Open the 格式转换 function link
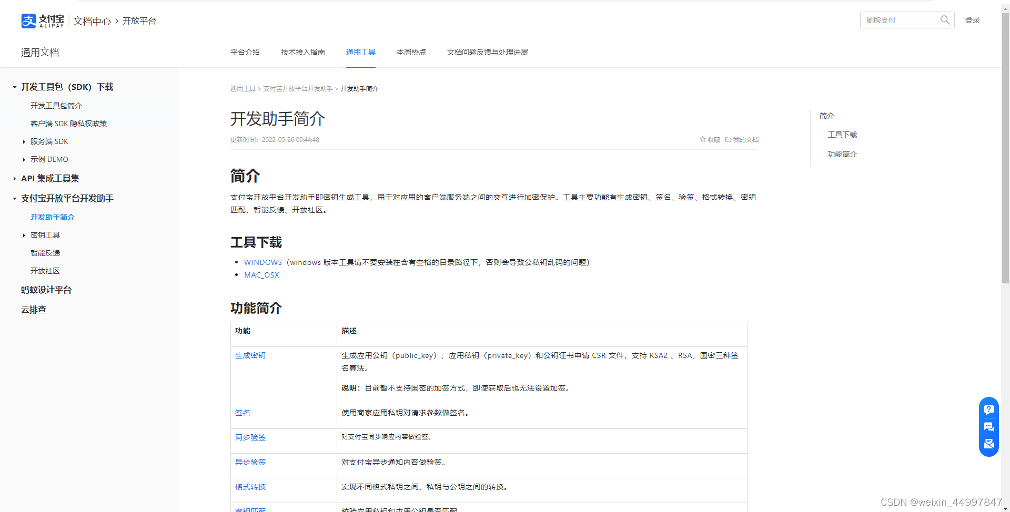The height and width of the screenshot is (512, 1010). coord(250,487)
